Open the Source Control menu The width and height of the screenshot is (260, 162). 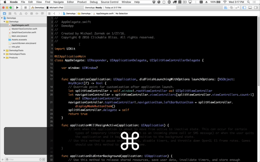point(110,2)
